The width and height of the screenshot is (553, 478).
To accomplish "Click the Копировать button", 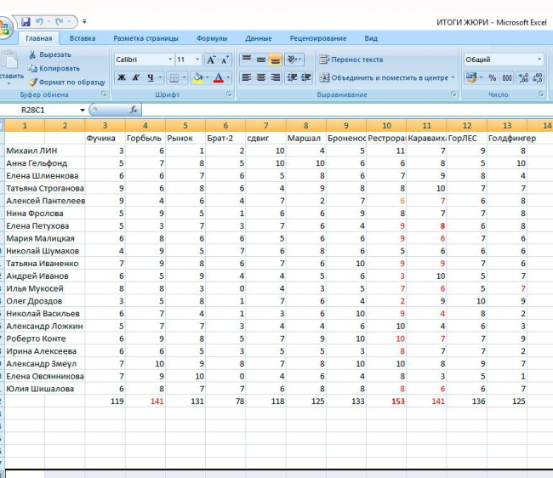I will coord(54,68).
